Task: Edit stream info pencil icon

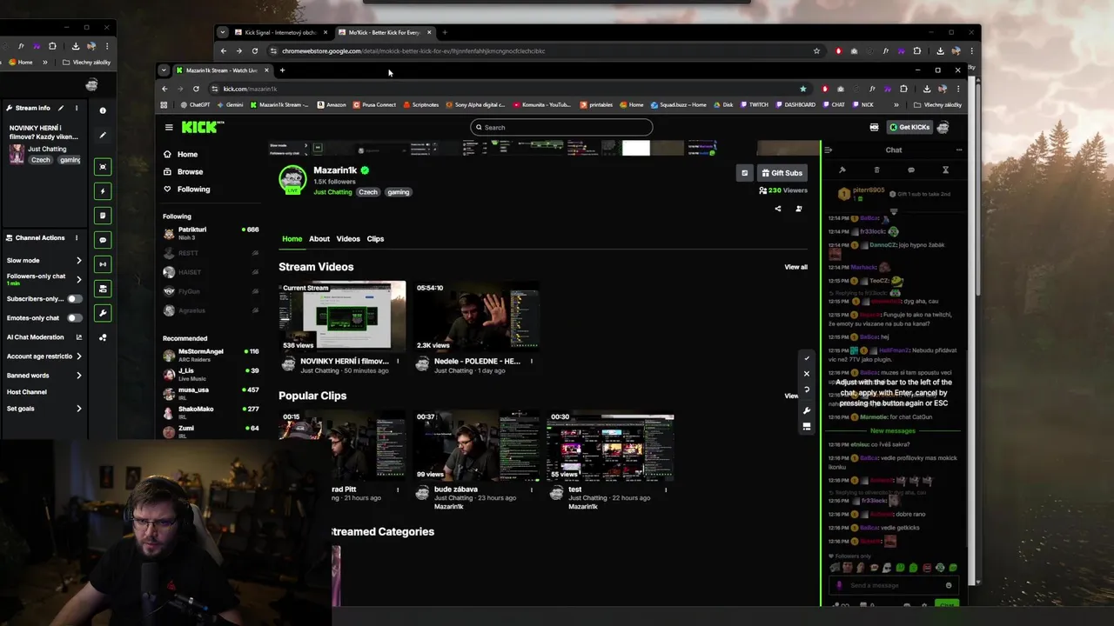Action: tap(61, 108)
